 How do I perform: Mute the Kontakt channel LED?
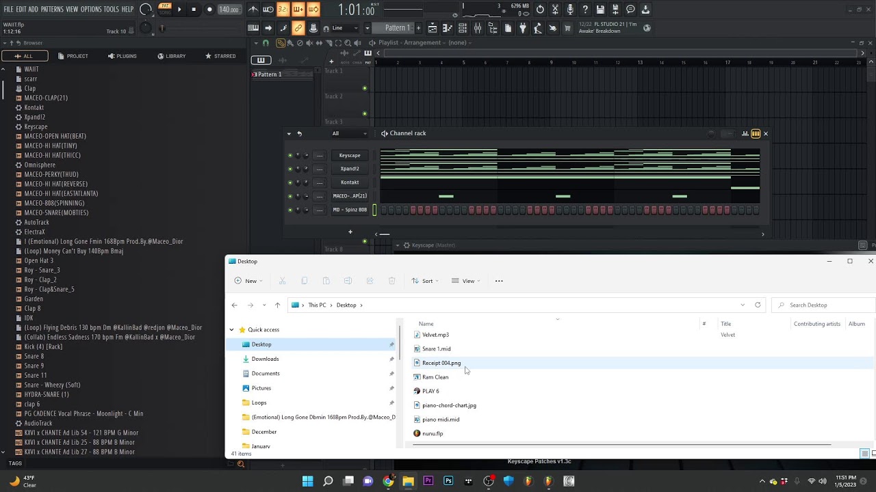coord(290,182)
